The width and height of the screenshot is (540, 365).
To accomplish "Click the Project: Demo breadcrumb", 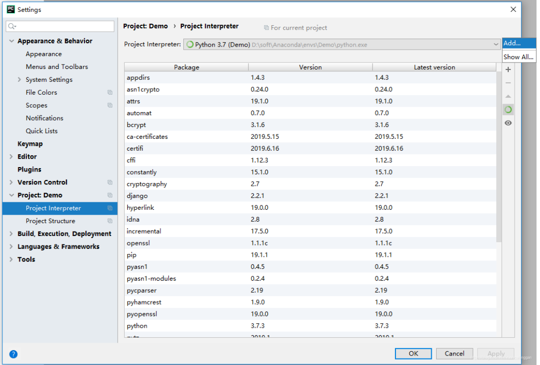I will click(x=146, y=26).
